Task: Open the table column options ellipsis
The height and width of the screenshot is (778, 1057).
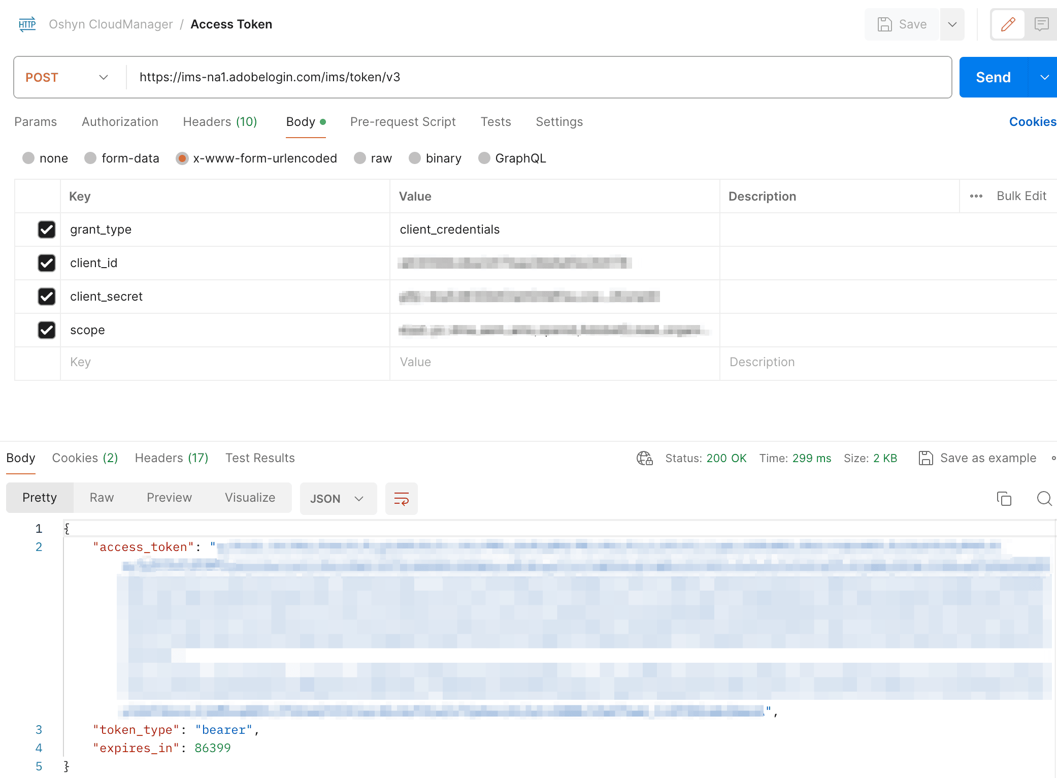Action: pyautogui.click(x=976, y=196)
